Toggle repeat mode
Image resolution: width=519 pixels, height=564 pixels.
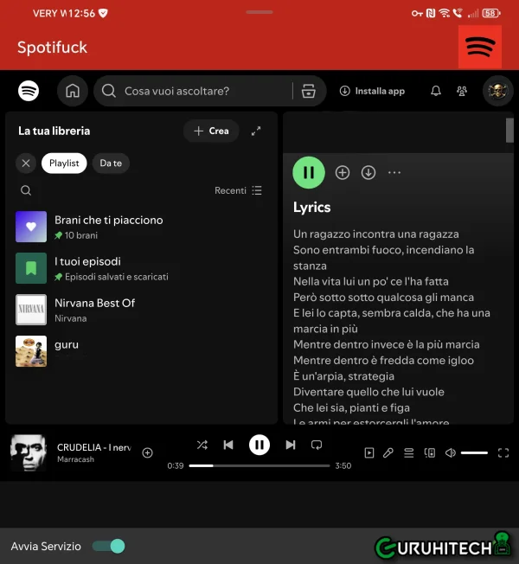tap(317, 445)
